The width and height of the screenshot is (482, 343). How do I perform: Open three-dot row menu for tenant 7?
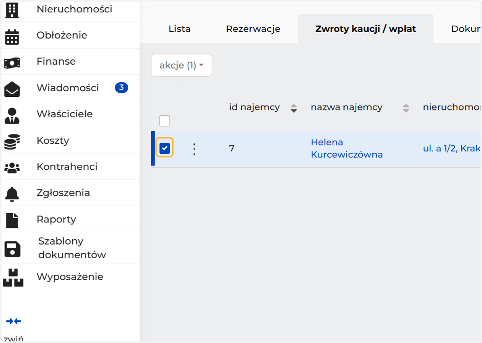(x=194, y=149)
